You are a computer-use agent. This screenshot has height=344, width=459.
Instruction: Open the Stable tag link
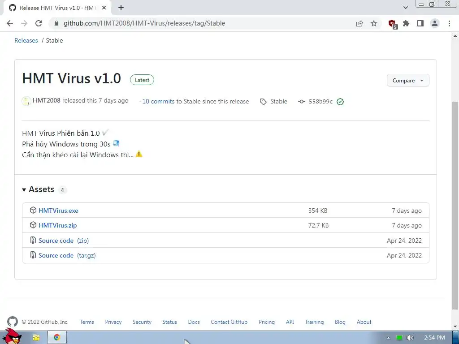pyautogui.click(x=279, y=101)
